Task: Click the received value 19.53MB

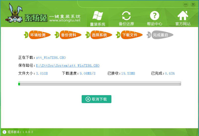Action: (128, 73)
